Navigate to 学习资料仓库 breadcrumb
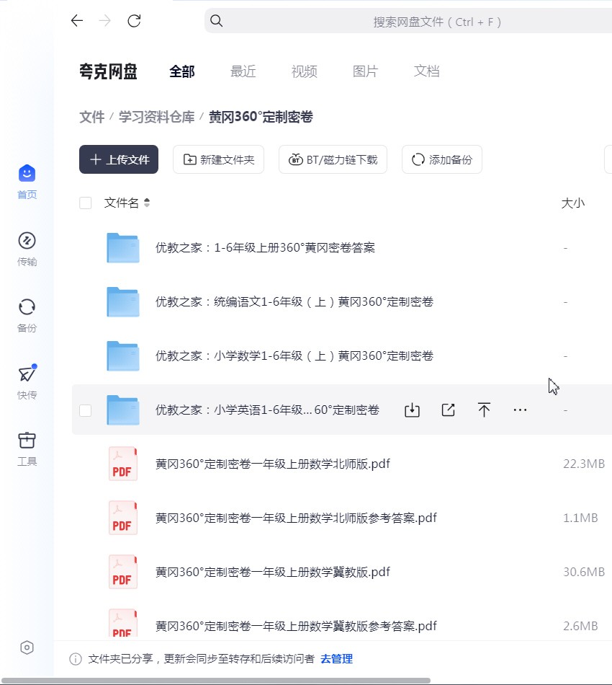This screenshot has width=612, height=685. (156, 117)
